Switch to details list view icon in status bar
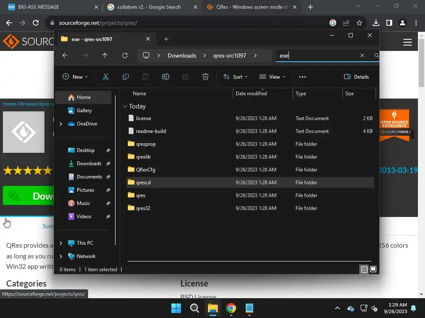This screenshot has height=318, width=425. click(x=364, y=269)
